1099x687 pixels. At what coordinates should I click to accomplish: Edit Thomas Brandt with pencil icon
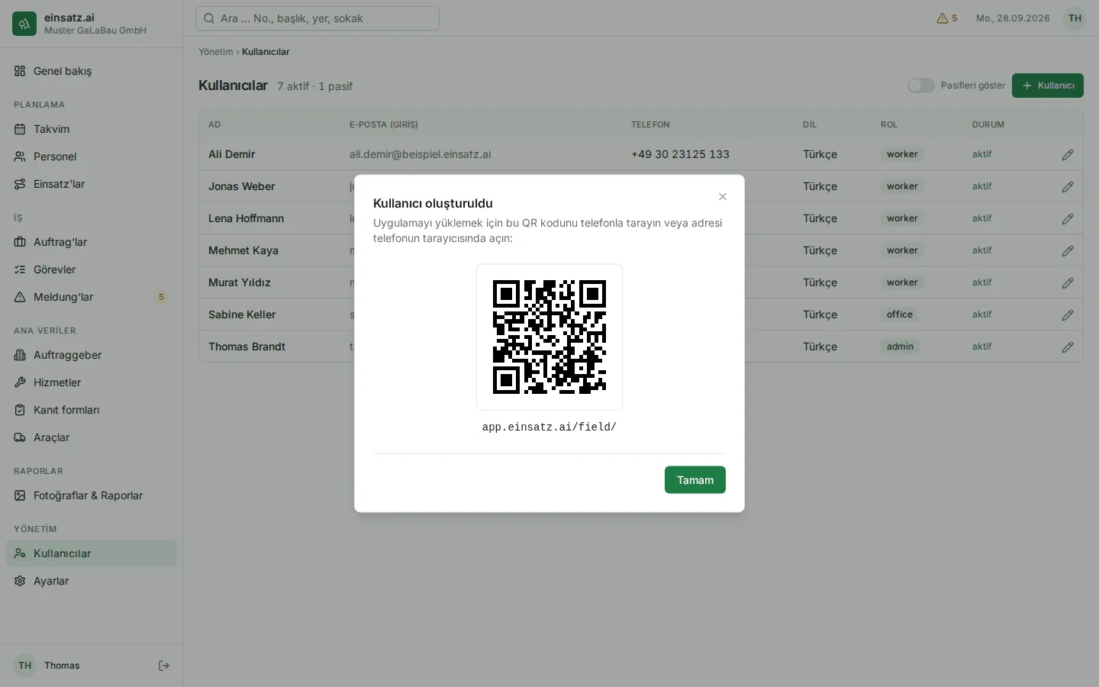click(x=1068, y=347)
